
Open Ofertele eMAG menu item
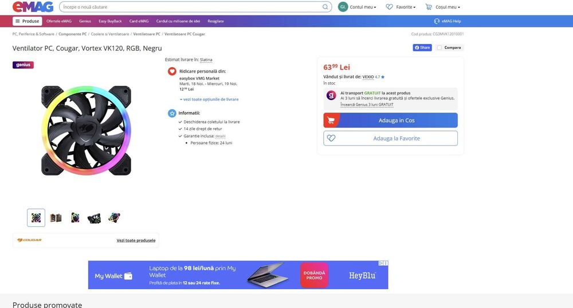(x=59, y=21)
